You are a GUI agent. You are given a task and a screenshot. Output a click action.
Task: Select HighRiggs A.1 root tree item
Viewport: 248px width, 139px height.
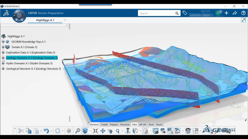coord(16,36)
